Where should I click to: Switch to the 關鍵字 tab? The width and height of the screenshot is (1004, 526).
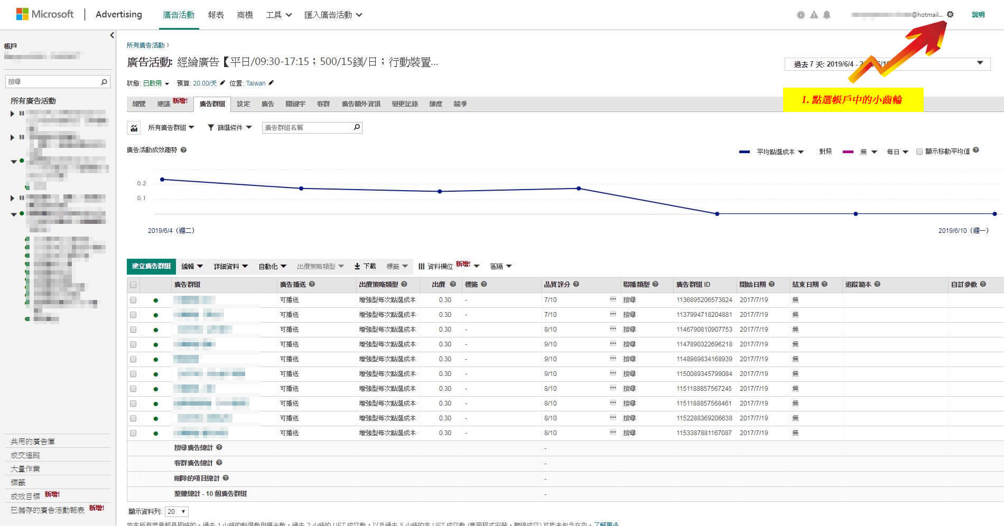click(x=295, y=104)
